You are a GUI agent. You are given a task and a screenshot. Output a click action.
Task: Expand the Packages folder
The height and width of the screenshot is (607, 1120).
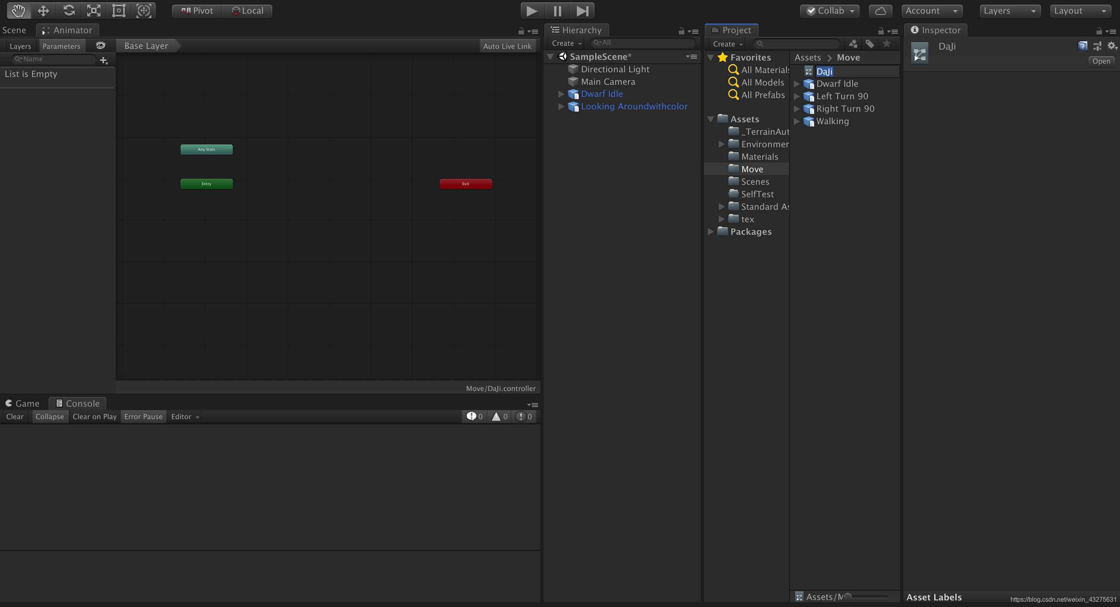711,231
